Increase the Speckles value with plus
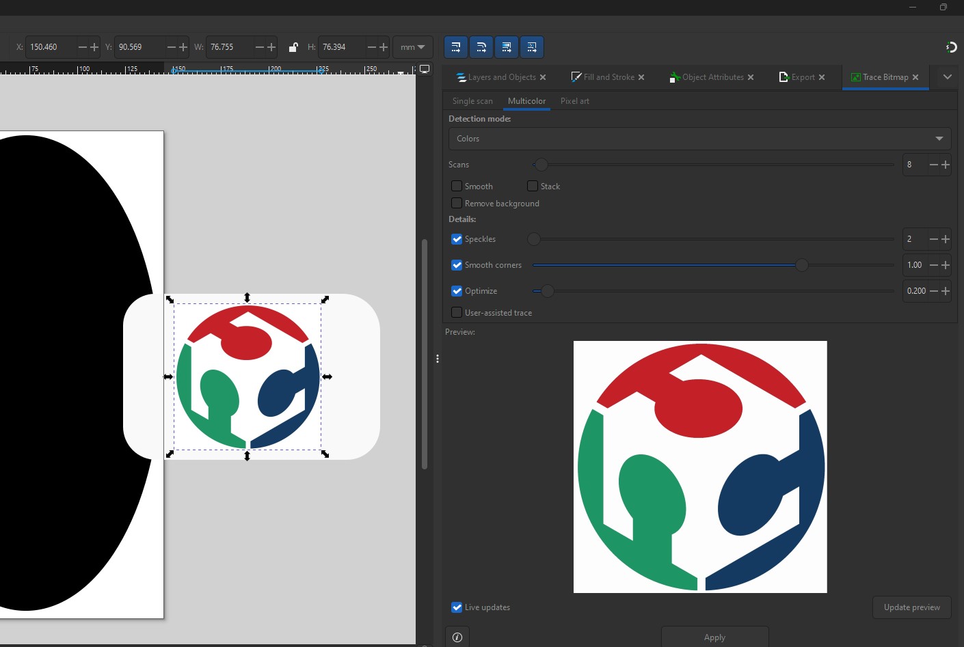The image size is (964, 647). pyautogui.click(x=946, y=239)
